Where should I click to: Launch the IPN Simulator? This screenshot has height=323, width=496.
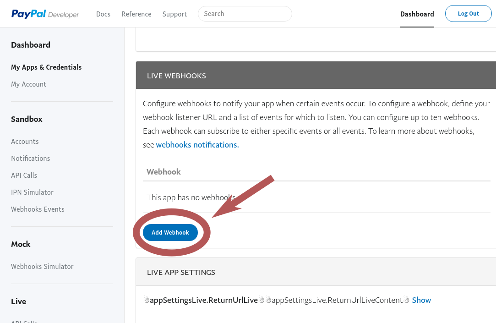32,192
